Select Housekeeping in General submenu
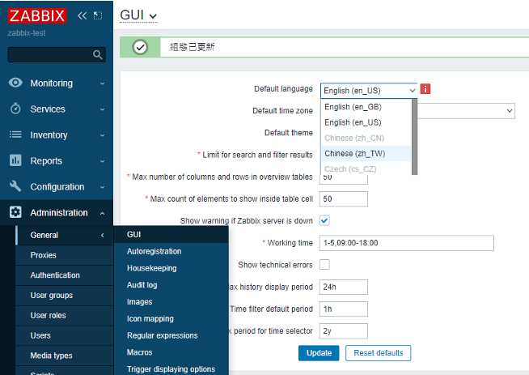The height and width of the screenshot is (375, 529). (x=171, y=268)
